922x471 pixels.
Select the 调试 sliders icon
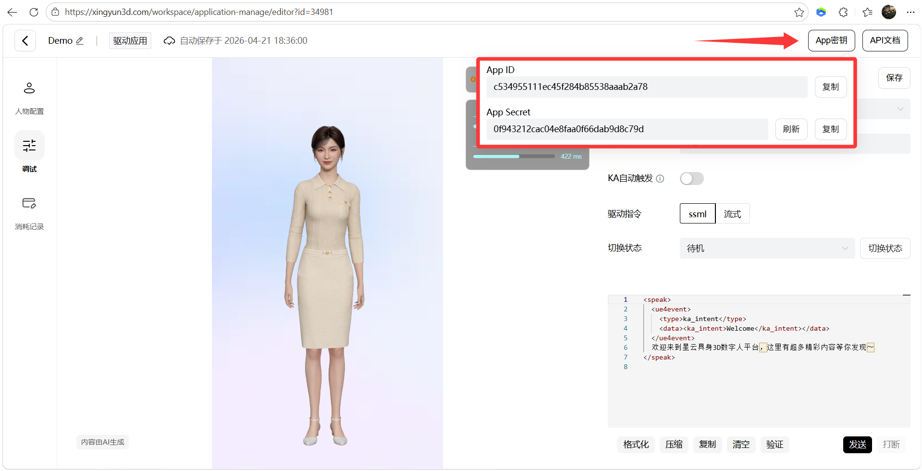click(29, 145)
